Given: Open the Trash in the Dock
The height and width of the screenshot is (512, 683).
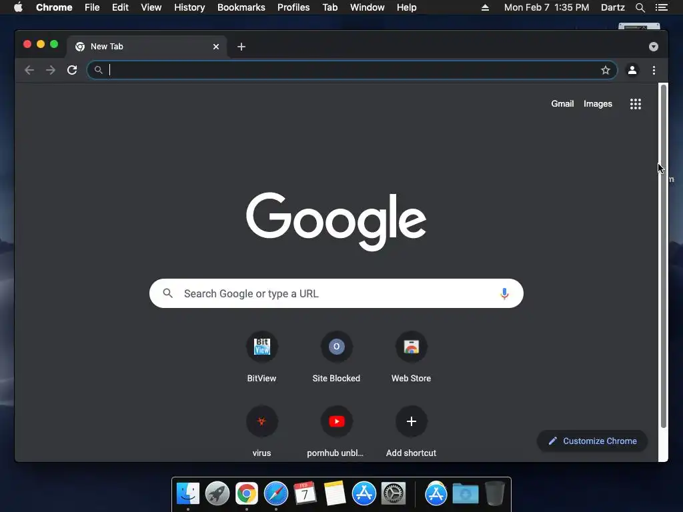Looking at the screenshot, I should pyautogui.click(x=494, y=494).
